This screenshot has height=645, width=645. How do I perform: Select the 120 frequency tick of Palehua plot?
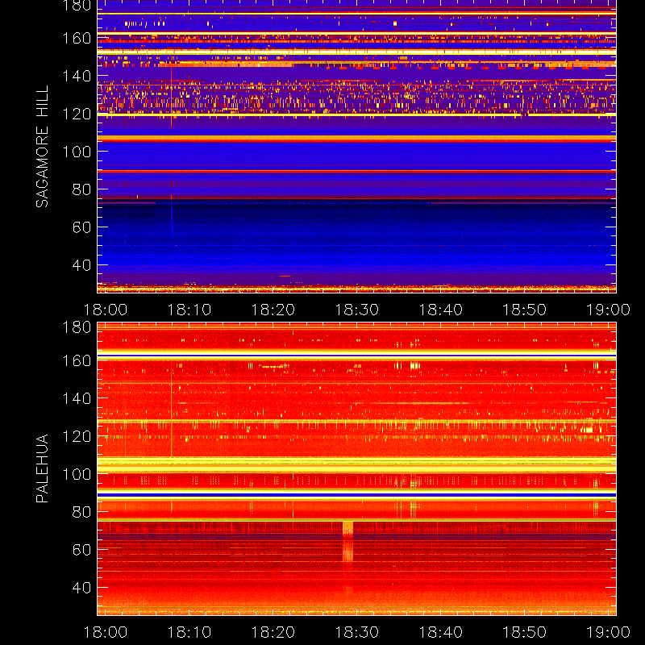(x=77, y=436)
